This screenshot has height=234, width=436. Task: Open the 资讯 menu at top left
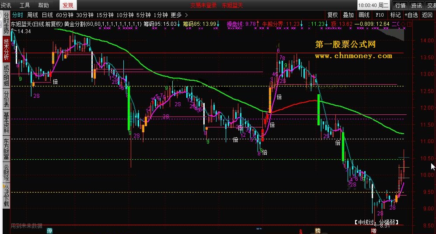5,5
